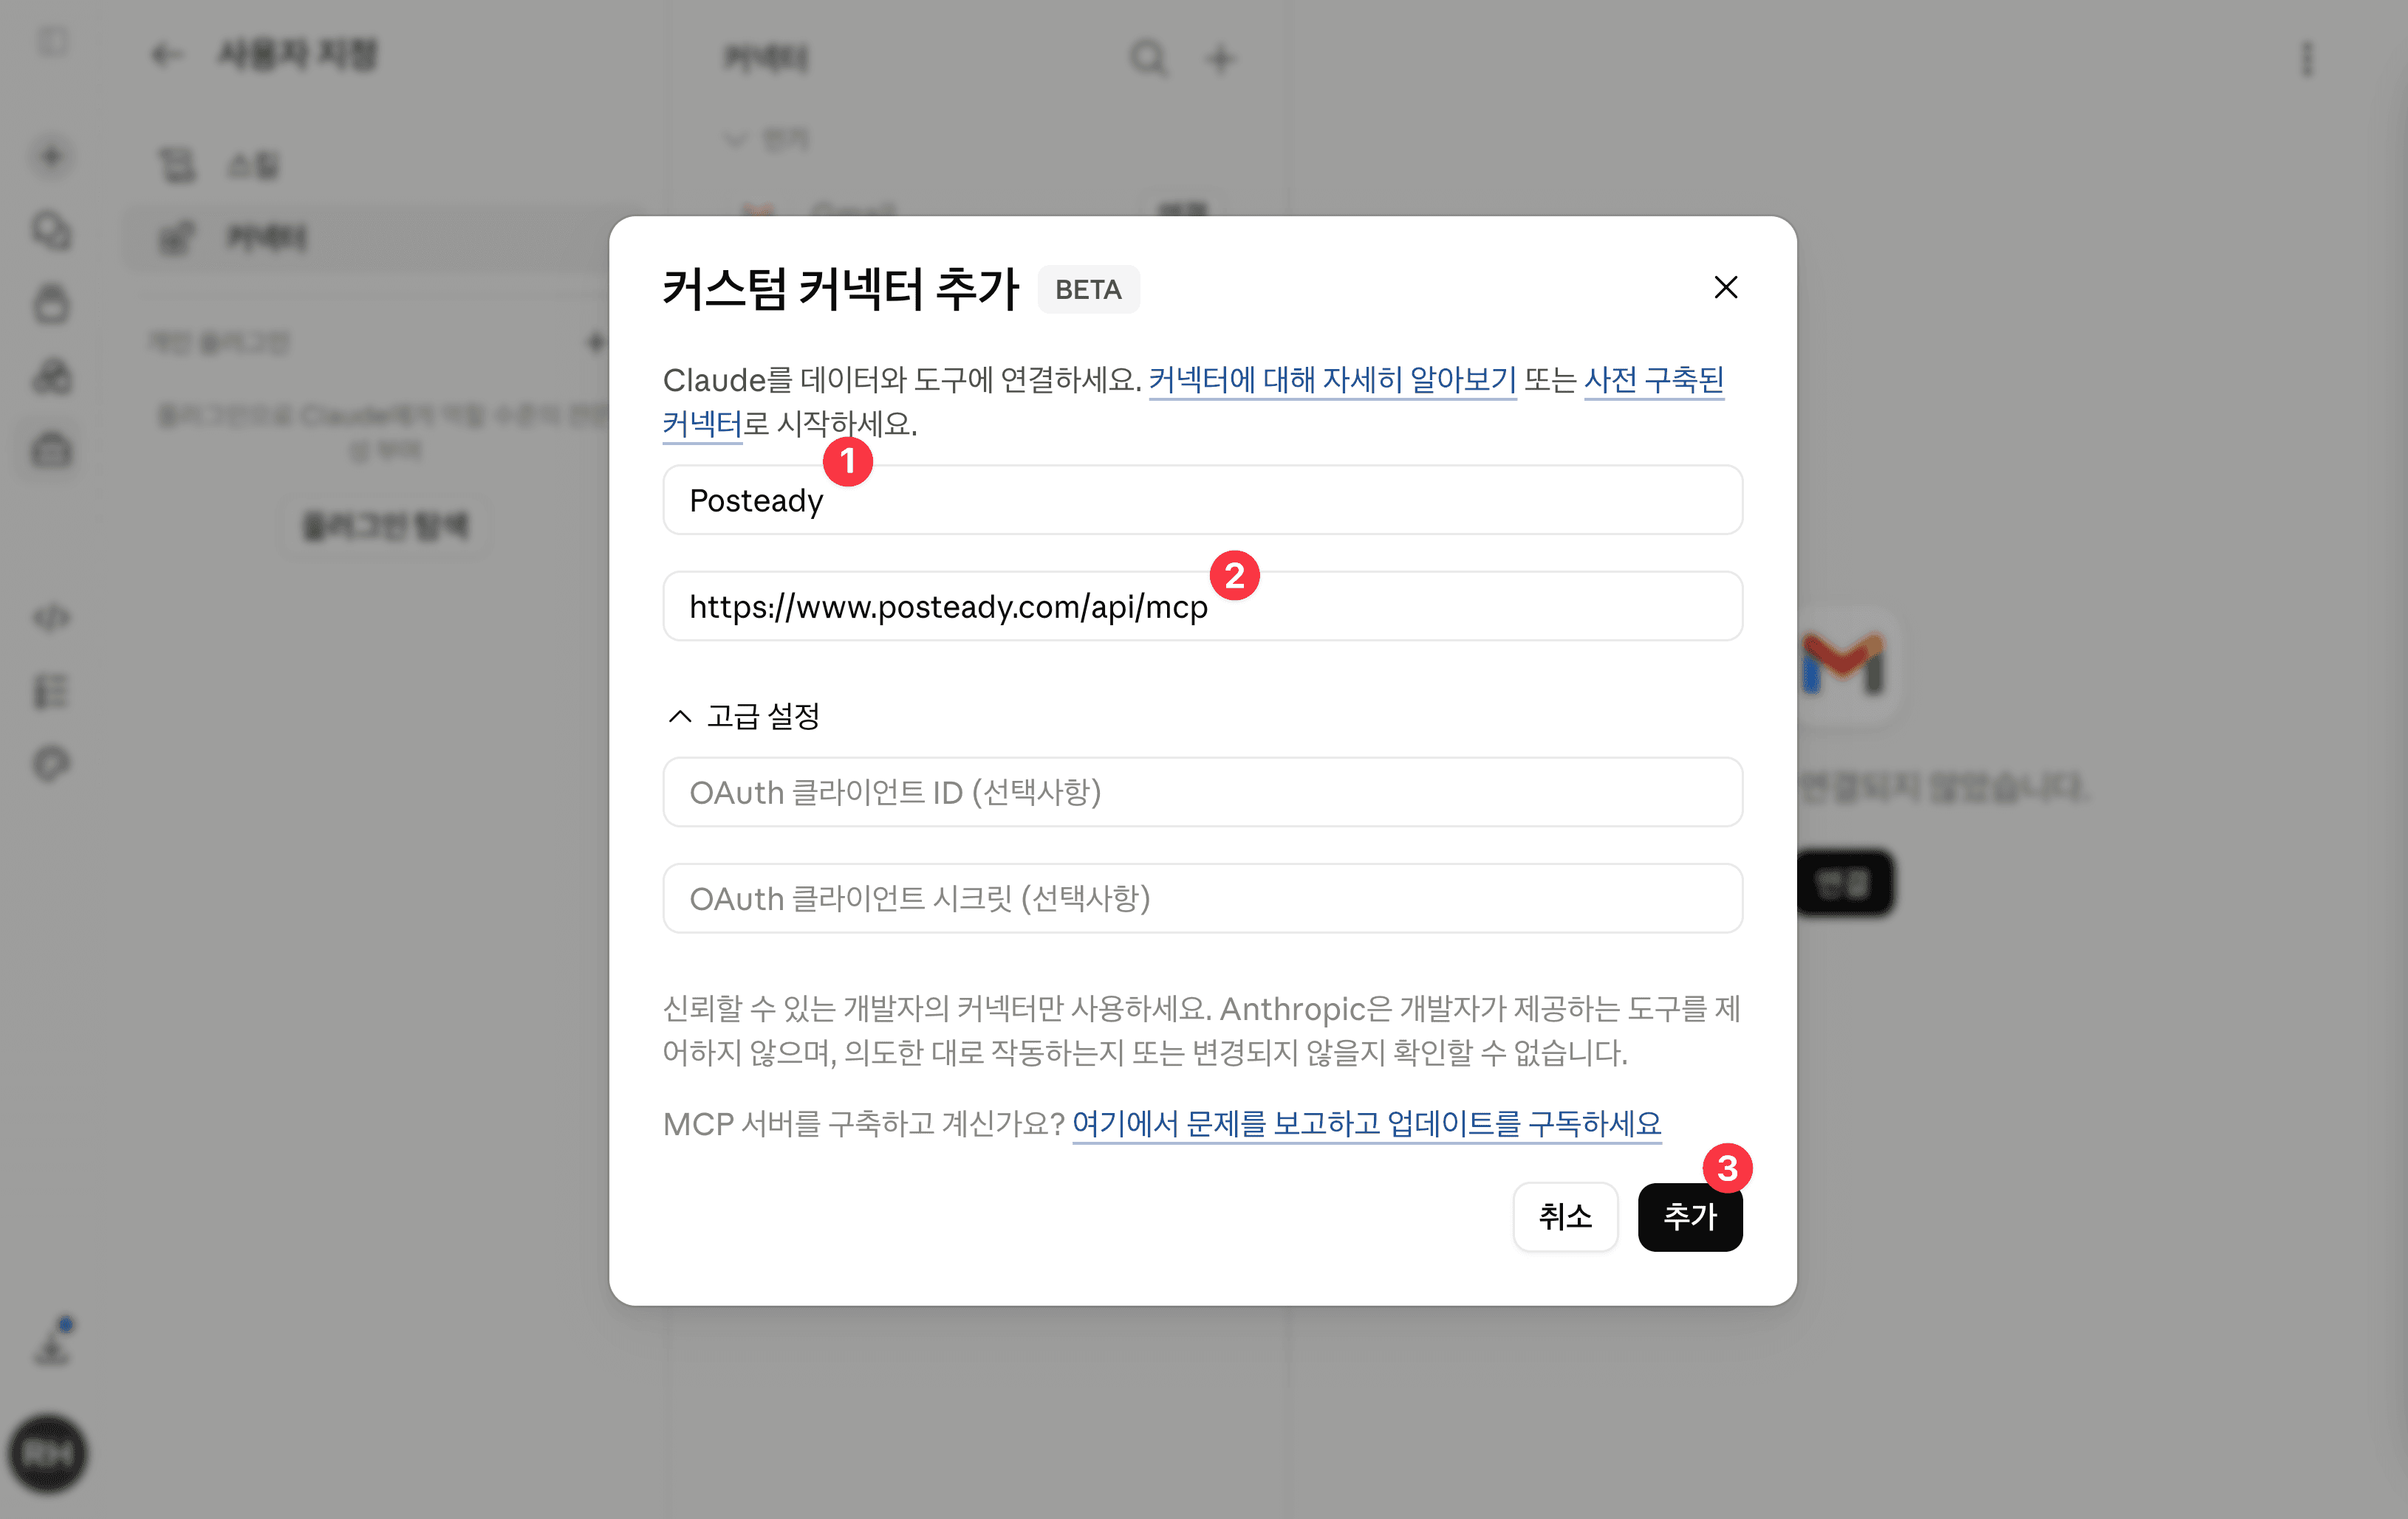The width and height of the screenshot is (2408, 1519).
Task: Open the code brackets icon in the sidebar
Action: click(52, 618)
